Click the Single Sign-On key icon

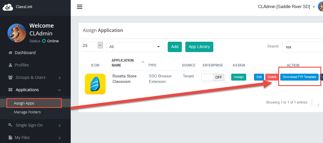(10, 125)
